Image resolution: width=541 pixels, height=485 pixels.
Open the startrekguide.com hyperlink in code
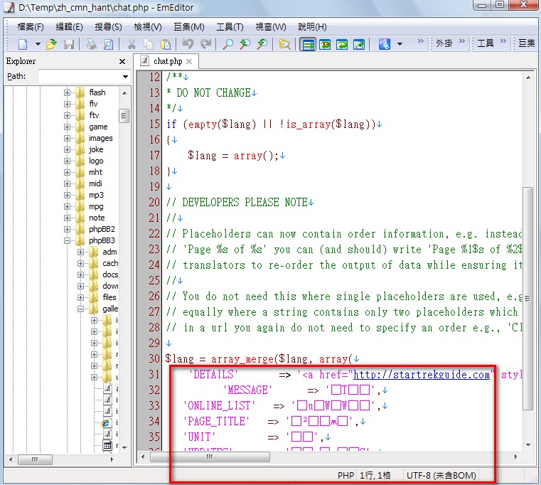pos(422,375)
